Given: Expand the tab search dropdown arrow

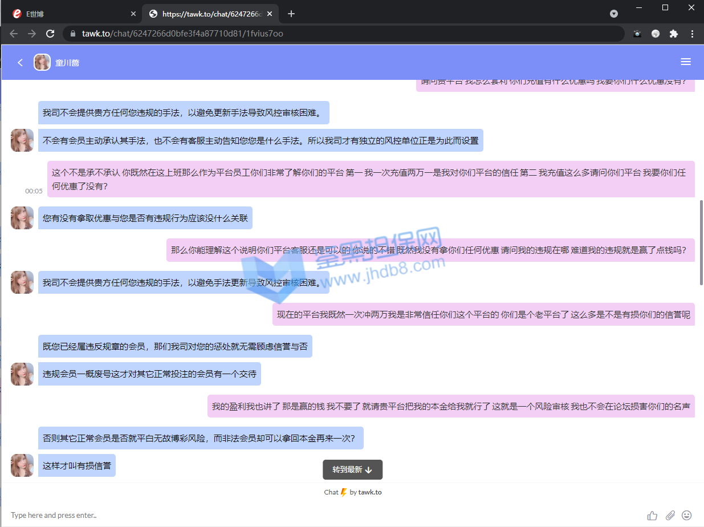Looking at the screenshot, I should tap(614, 14).
